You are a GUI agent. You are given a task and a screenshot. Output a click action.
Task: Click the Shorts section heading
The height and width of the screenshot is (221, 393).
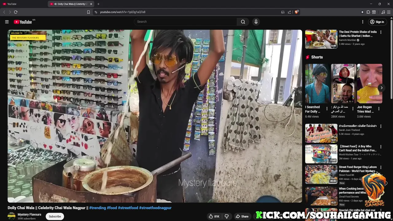click(x=317, y=57)
